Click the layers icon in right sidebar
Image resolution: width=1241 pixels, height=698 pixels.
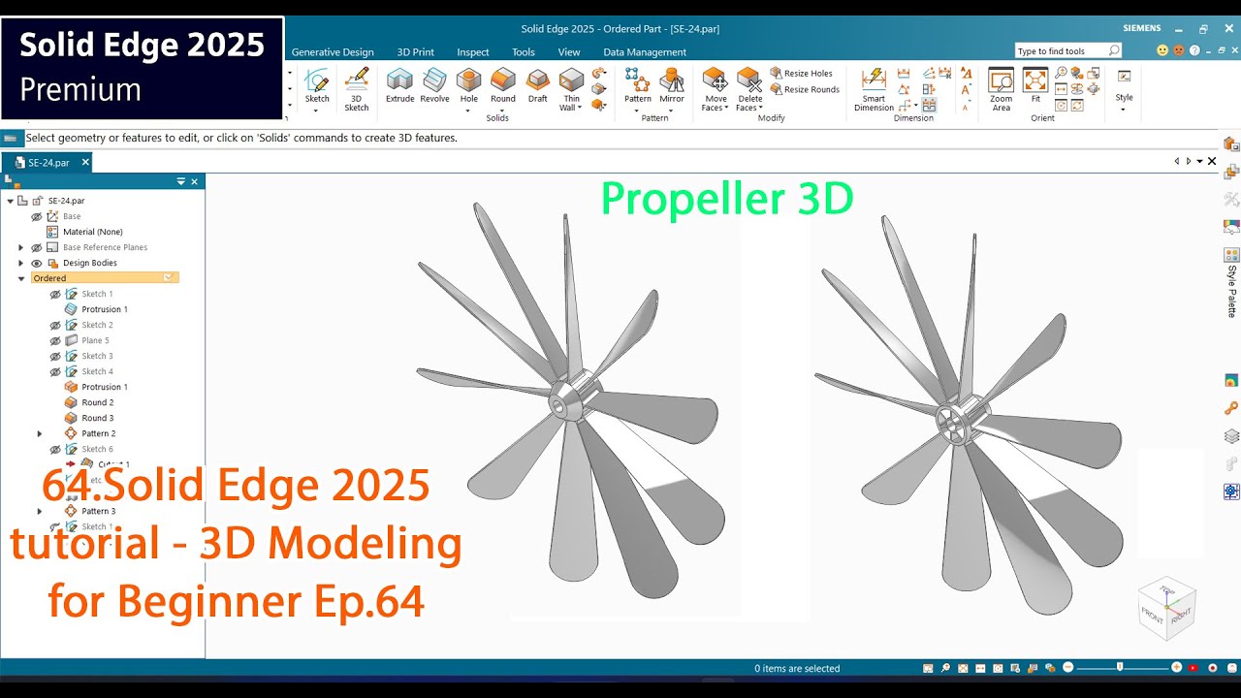coord(1231,436)
